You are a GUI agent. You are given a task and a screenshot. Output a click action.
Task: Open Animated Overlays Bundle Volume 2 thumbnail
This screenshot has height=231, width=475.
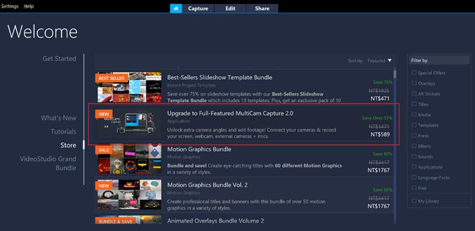pos(129,220)
